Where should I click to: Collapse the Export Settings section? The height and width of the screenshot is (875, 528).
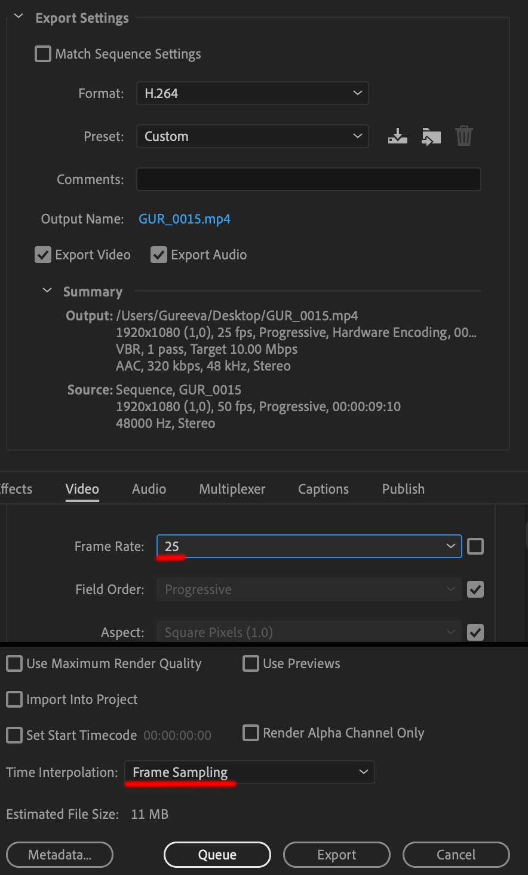[19, 17]
